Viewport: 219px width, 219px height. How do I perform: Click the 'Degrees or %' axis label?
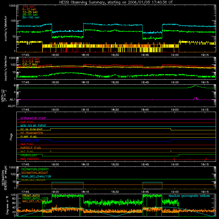(x=7, y=205)
